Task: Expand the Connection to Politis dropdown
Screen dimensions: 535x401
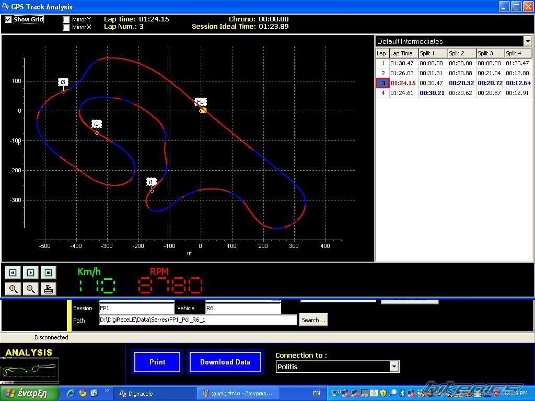Action: click(394, 367)
